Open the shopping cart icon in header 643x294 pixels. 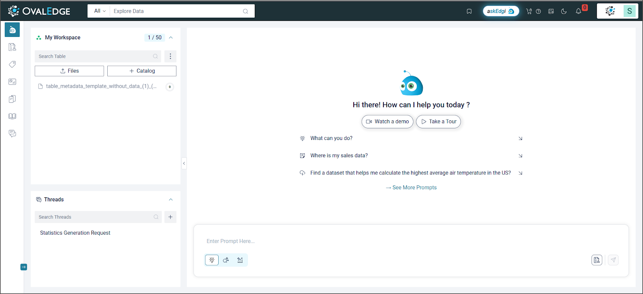point(529,11)
